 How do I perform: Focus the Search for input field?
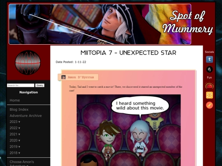[21, 85]
